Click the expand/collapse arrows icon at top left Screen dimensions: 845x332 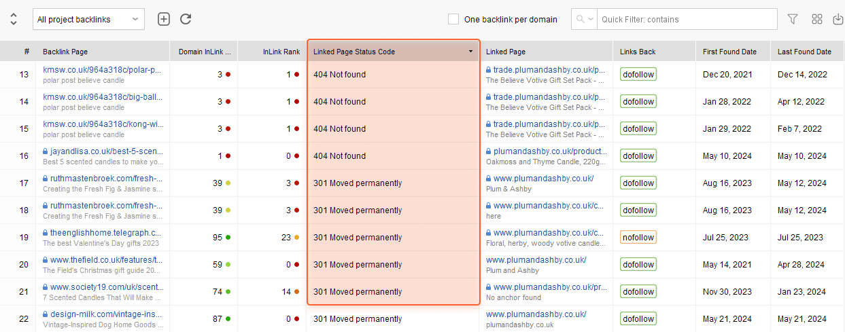(x=13, y=19)
